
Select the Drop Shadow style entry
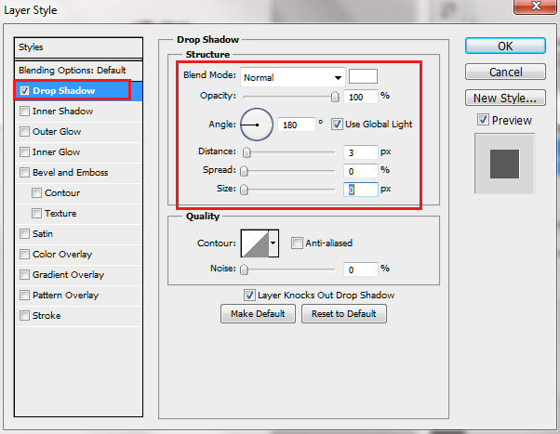coord(78,91)
